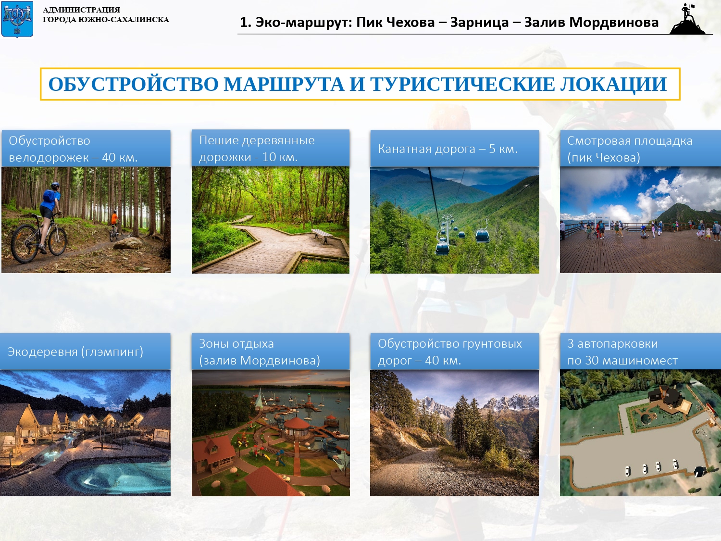Screen dimensions: 721x541
Task: Click label 'Смотровая площадка (пик Чехова)'
Action: click(640, 149)
